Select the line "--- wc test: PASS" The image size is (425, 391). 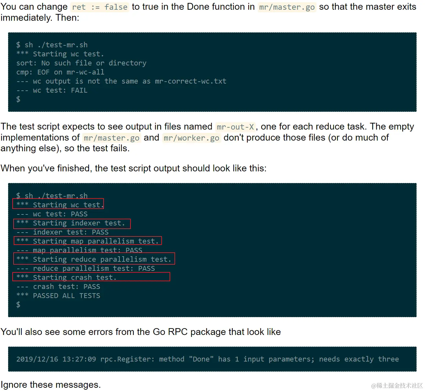pyautogui.click(x=52, y=214)
